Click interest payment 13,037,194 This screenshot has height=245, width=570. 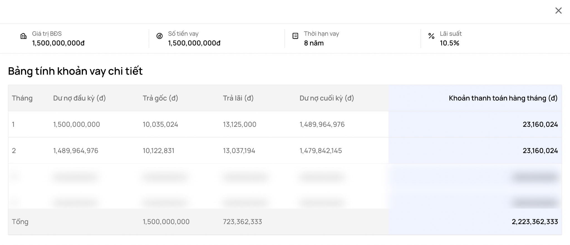click(x=239, y=151)
